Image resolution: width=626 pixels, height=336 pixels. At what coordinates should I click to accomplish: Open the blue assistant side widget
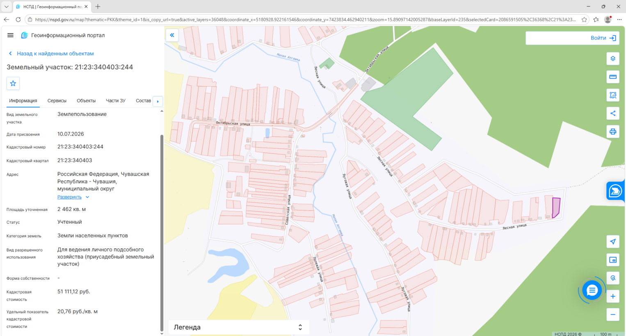coord(615,191)
